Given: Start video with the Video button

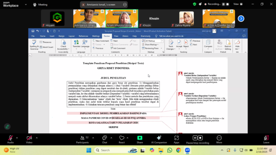Looking at the screenshot, I should [x=29, y=140].
